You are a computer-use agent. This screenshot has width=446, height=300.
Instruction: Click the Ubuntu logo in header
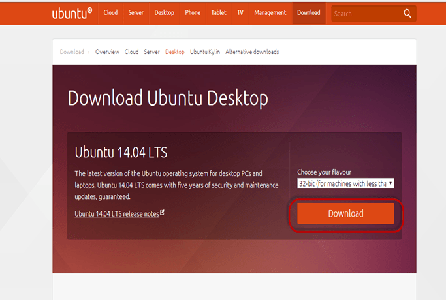[x=72, y=13]
